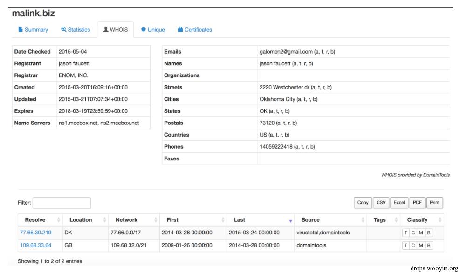Click the Summary document icon
This screenshot has width=460, height=274.
pos(21,29)
